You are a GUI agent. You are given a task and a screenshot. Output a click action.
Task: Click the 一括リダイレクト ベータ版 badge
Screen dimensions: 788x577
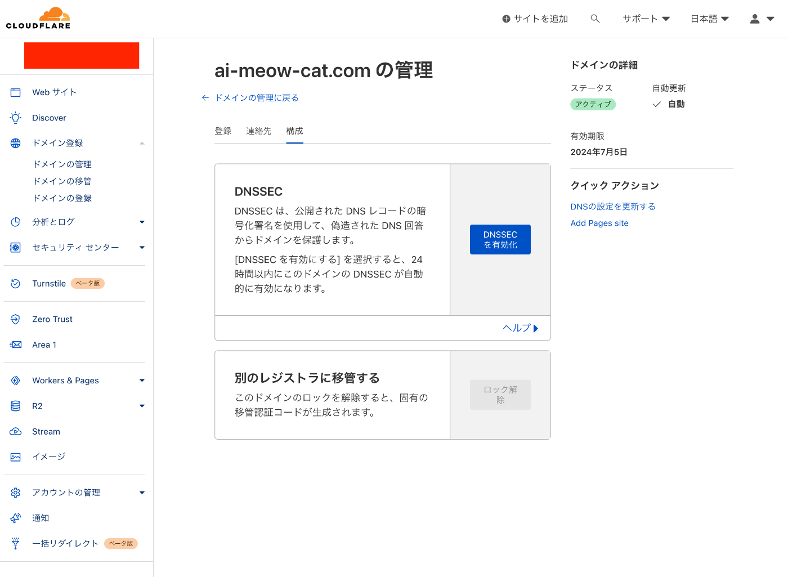pyautogui.click(x=121, y=544)
